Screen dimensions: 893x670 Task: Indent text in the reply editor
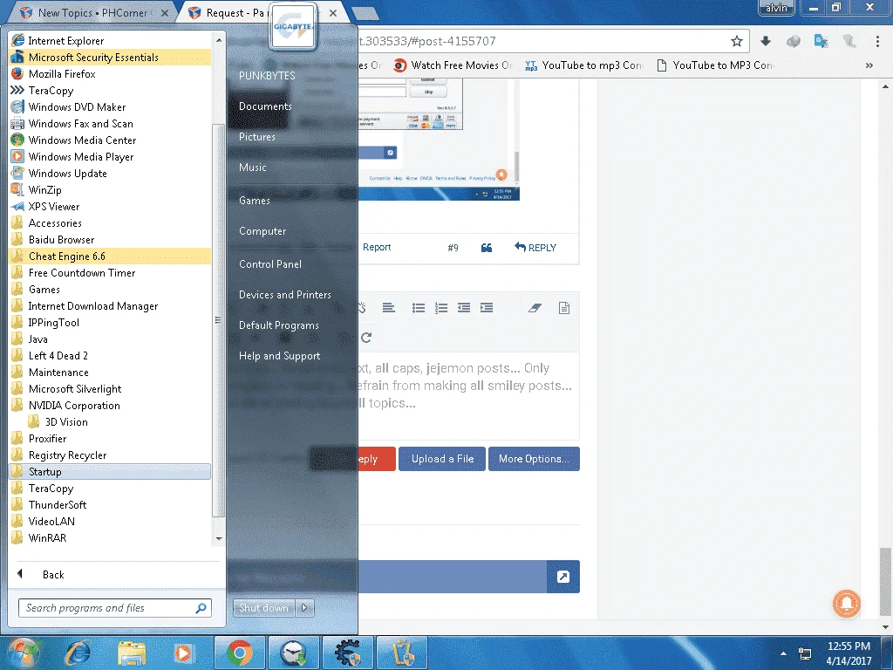tap(487, 308)
